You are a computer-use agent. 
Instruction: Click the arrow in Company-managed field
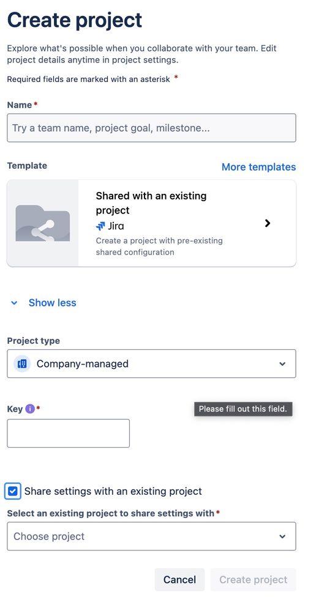(x=282, y=364)
